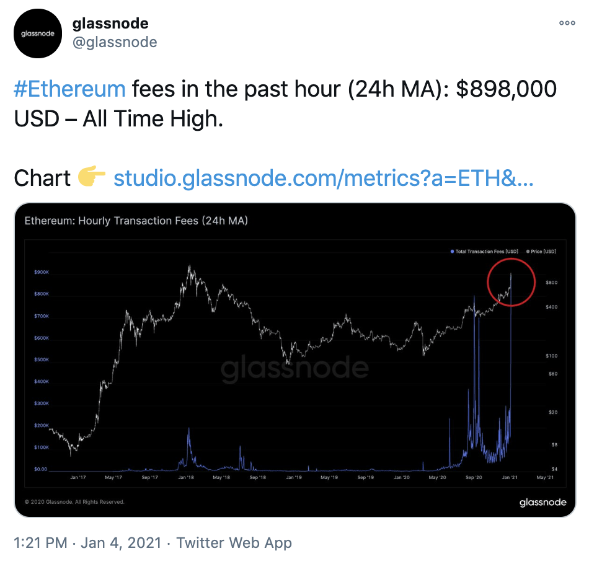Open the tweet's three-dot more options menu
This screenshot has width=589, height=564.
pos(567,23)
